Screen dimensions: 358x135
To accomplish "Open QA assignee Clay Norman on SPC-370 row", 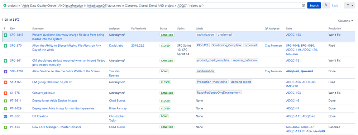I will (x=273, y=45).
